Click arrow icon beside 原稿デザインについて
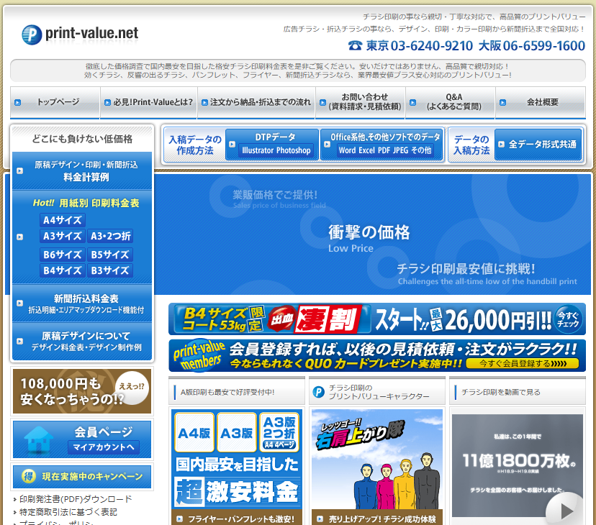 coord(19,341)
